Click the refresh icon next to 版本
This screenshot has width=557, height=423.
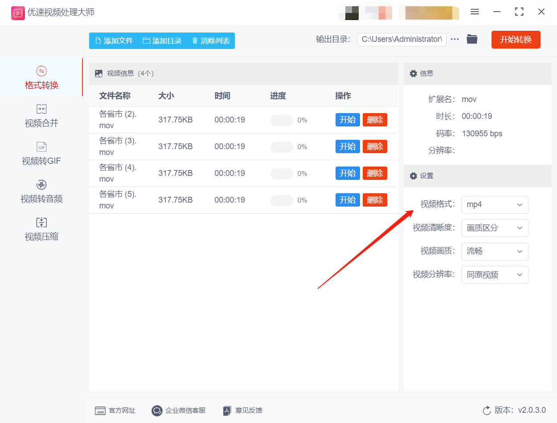[487, 410]
